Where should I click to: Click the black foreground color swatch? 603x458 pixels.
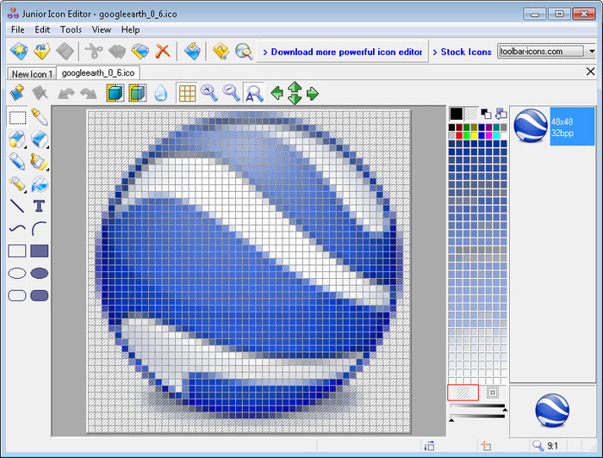pyautogui.click(x=456, y=114)
